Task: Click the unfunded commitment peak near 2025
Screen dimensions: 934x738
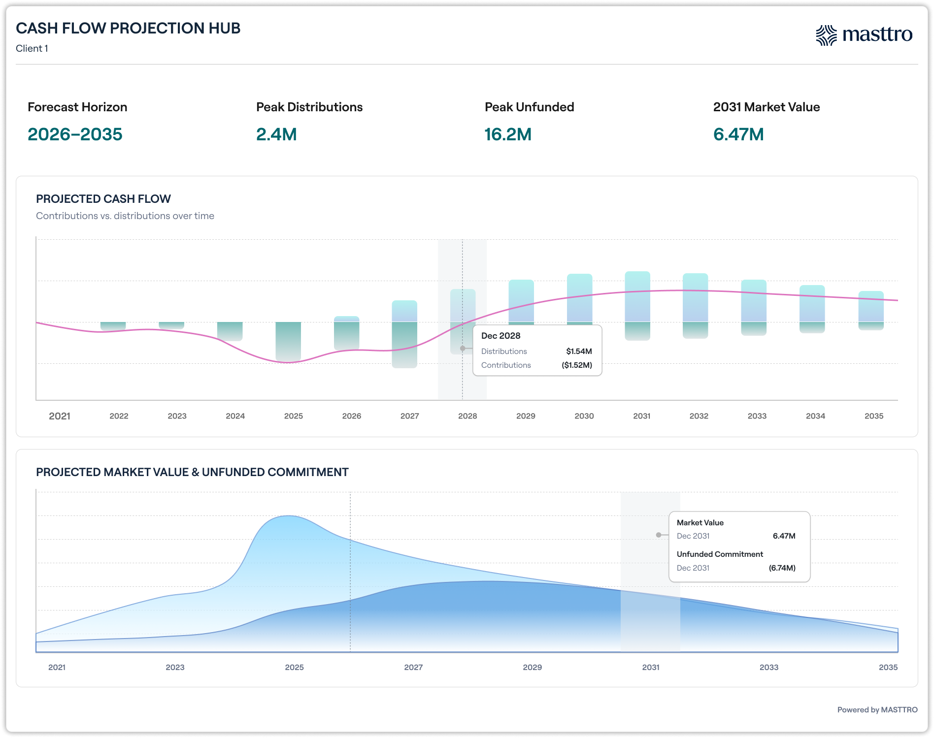Action: 289,516
